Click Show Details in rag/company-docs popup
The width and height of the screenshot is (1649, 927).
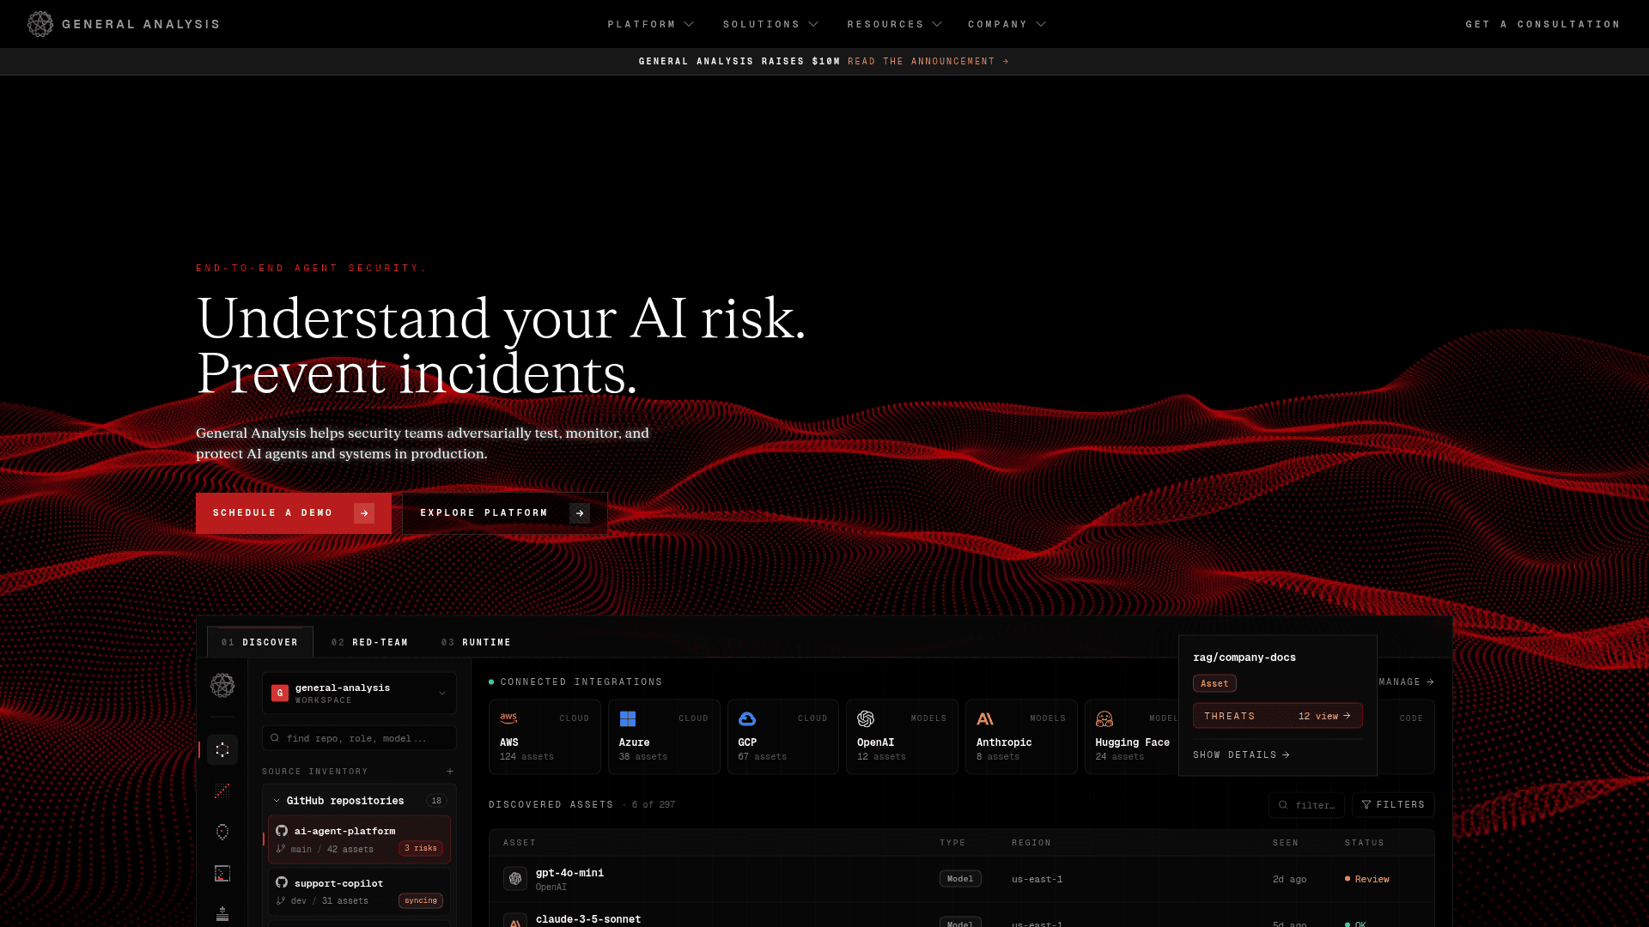pos(1242,755)
